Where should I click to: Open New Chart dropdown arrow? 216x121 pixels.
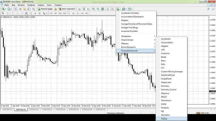(5, 9)
